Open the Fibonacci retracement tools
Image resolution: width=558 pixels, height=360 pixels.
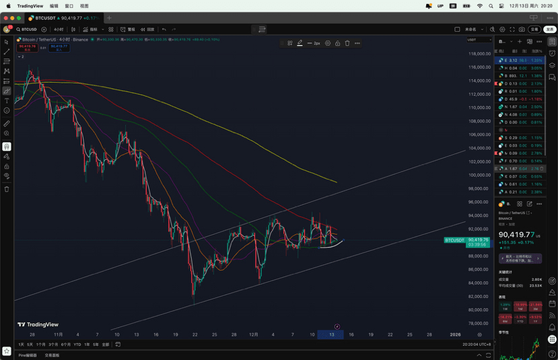click(x=7, y=61)
